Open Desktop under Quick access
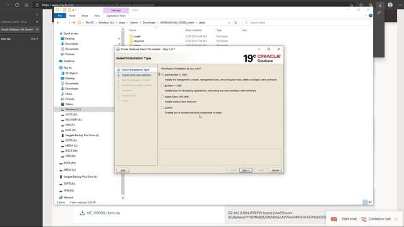This screenshot has height=227, width=404. coord(69,38)
